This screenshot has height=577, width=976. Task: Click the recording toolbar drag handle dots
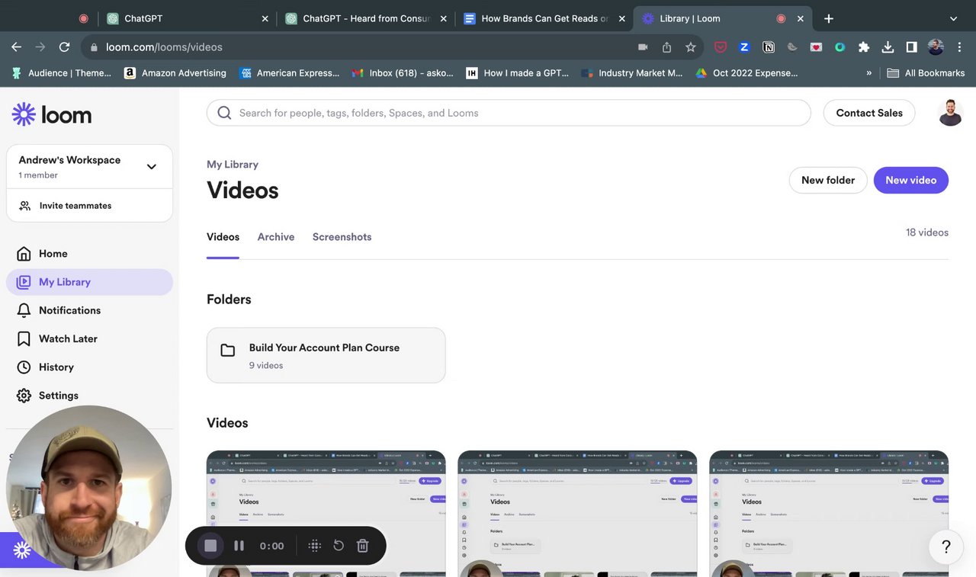(314, 546)
